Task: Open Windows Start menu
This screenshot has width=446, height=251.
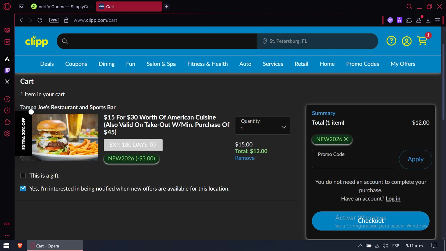Action: 6,246
